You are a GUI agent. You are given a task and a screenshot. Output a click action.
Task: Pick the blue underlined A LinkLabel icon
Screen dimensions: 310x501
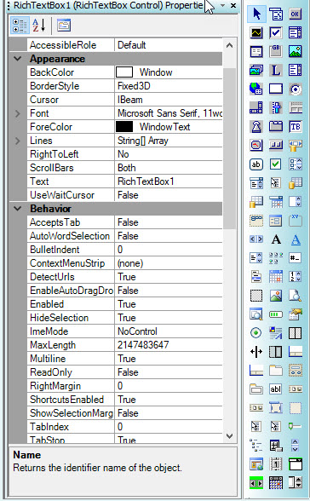pyautogui.click(x=296, y=239)
